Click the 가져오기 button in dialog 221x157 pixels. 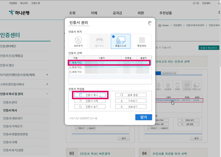click(131, 101)
